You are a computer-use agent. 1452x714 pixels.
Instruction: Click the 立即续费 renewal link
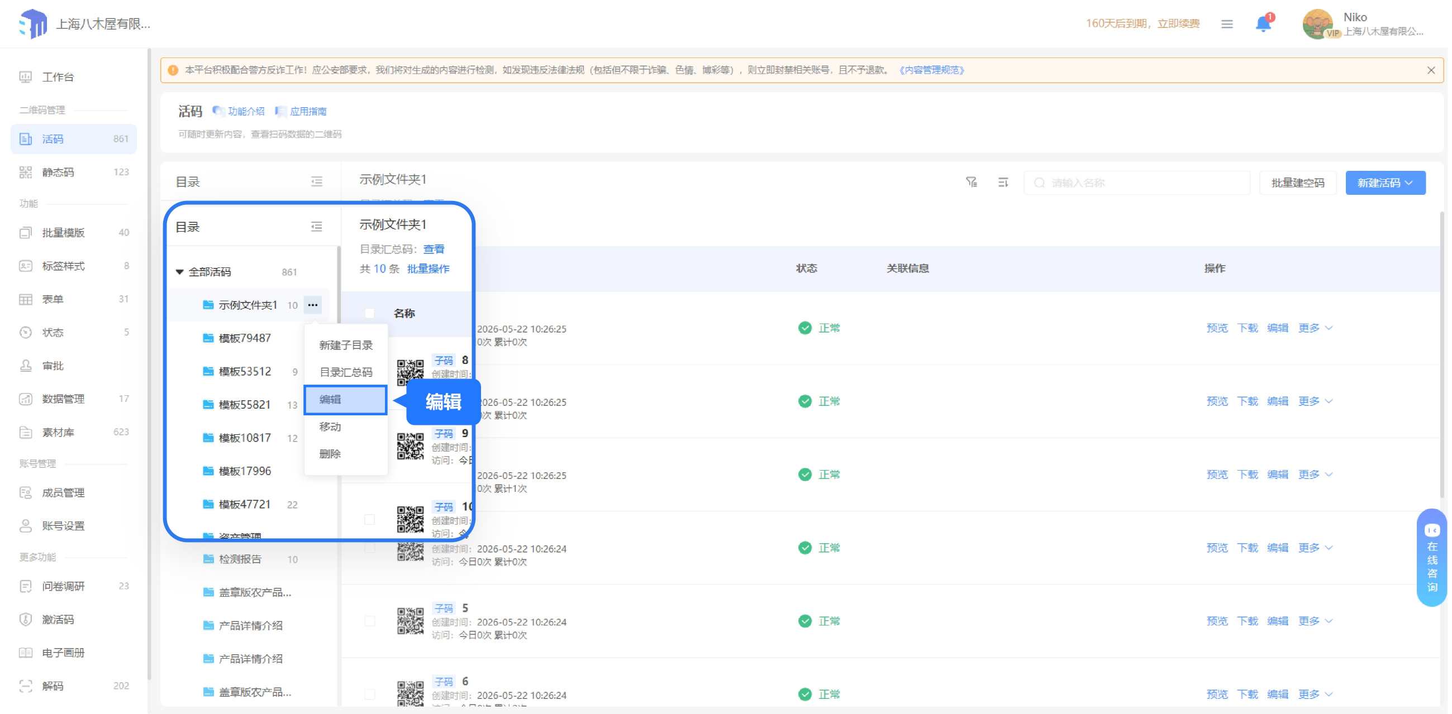[1178, 23]
